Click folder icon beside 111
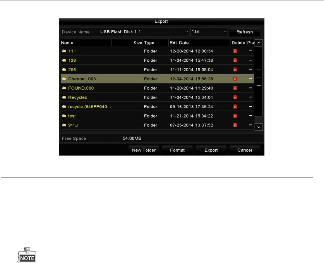The height and width of the screenshot is (263, 324). pos(64,51)
